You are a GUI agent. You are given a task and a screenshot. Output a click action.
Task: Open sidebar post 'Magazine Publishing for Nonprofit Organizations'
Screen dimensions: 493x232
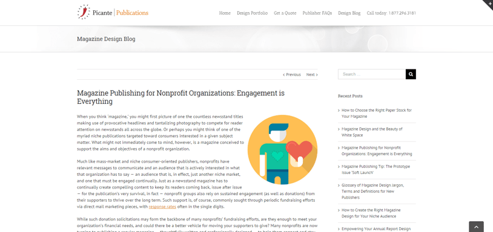click(377, 151)
